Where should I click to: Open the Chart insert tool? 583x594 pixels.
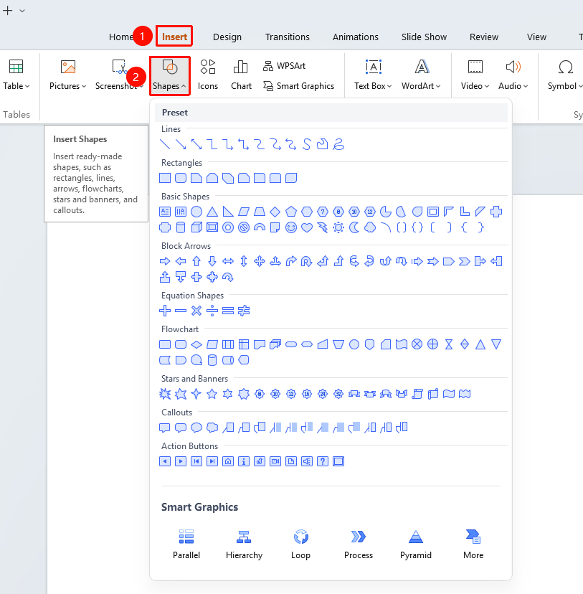click(x=241, y=75)
